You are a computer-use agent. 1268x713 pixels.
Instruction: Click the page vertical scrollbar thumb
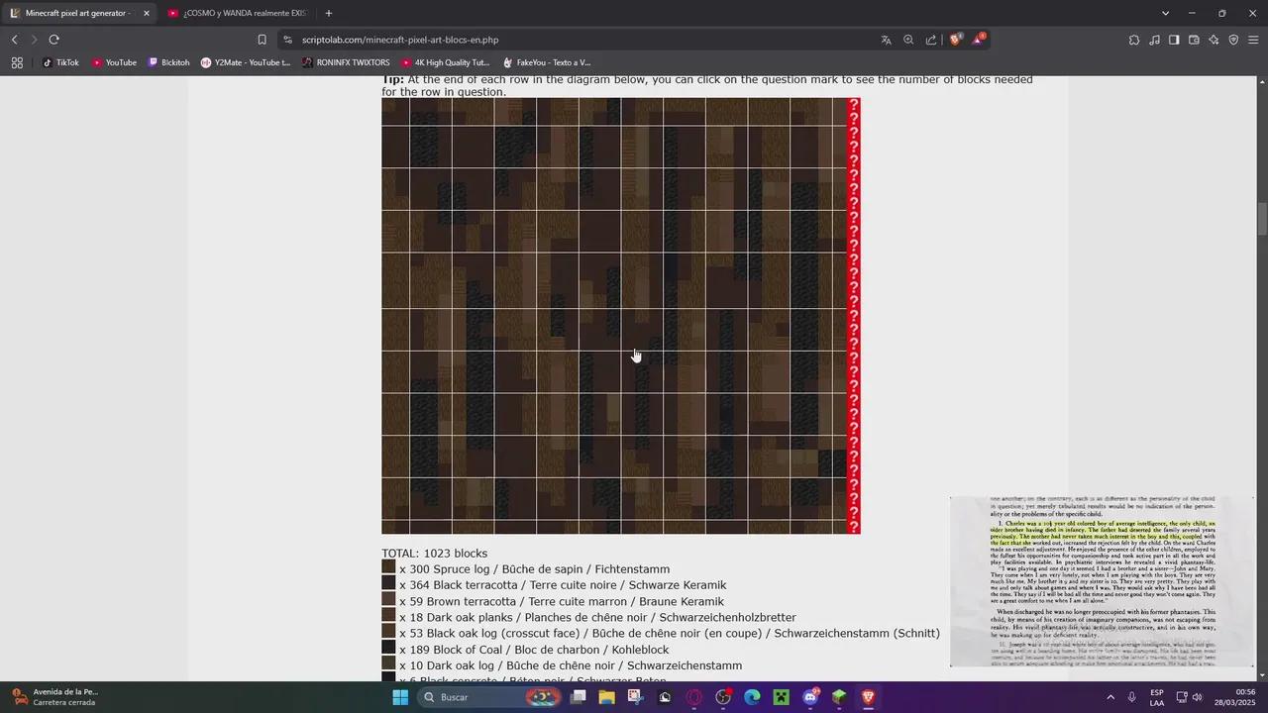pyautogui.click(x=1262, y=218)
